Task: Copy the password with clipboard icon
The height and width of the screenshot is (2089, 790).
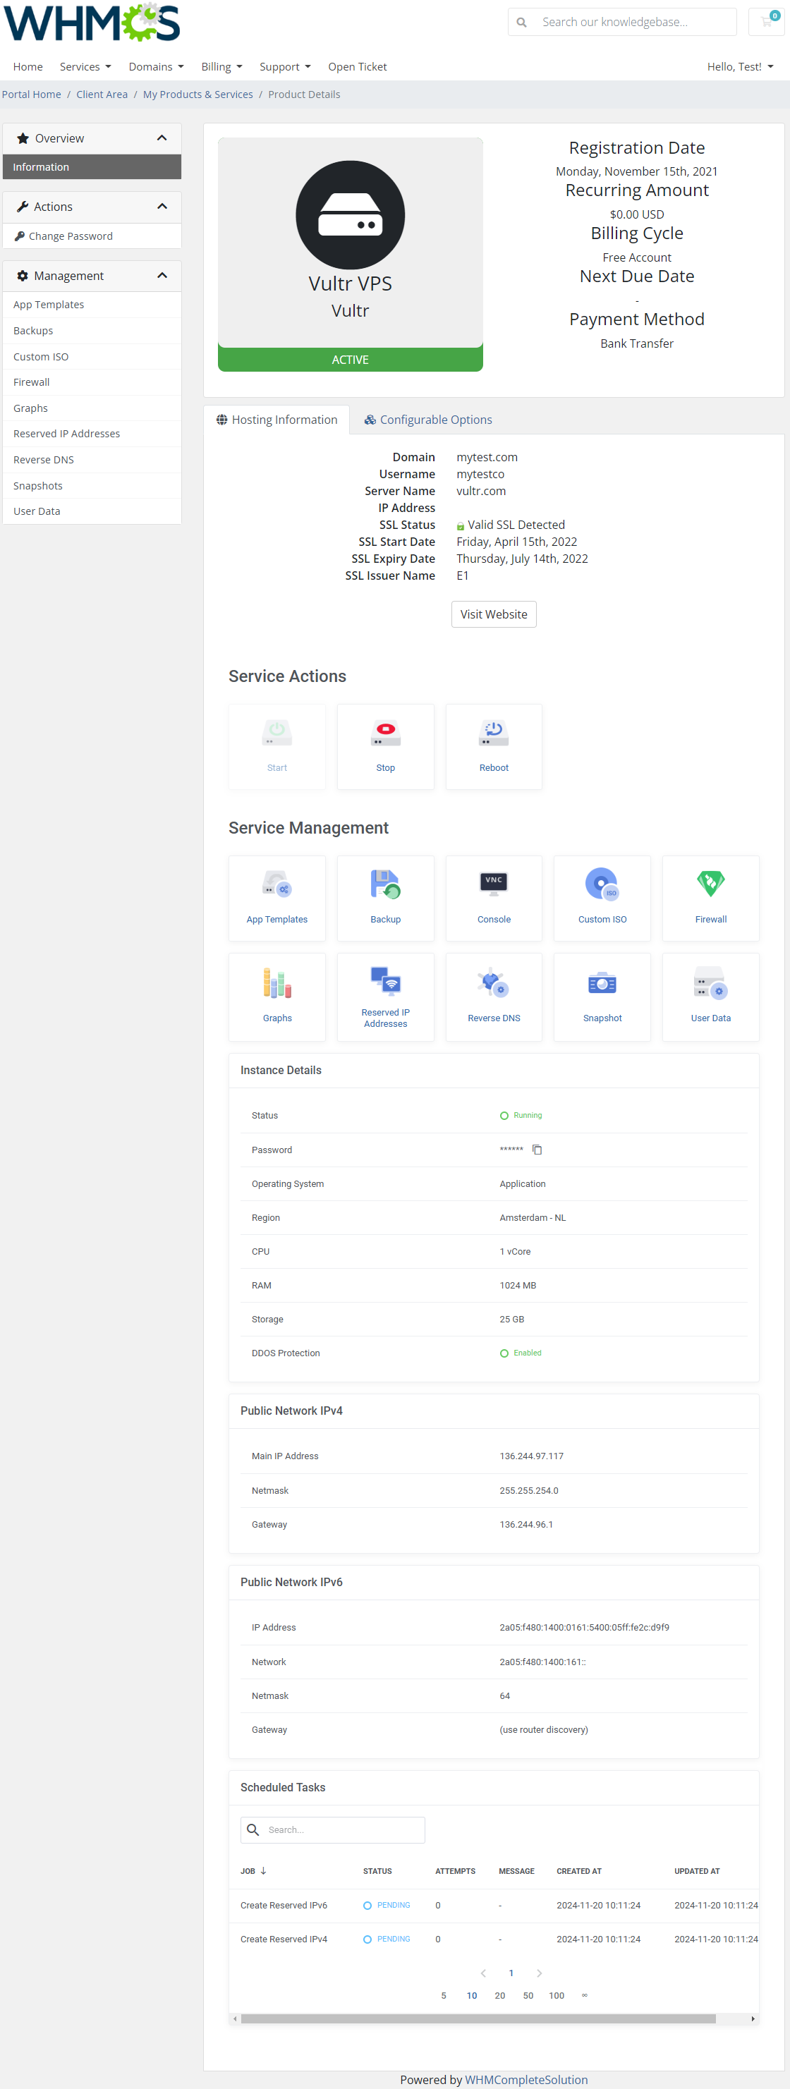Action: 537,1149
